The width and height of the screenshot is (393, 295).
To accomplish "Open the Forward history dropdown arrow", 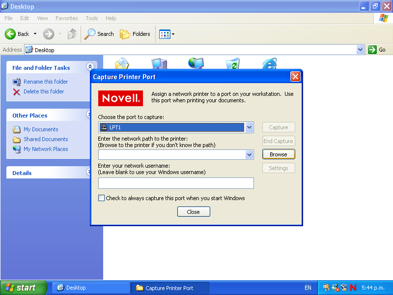I will tap(60, 33).
